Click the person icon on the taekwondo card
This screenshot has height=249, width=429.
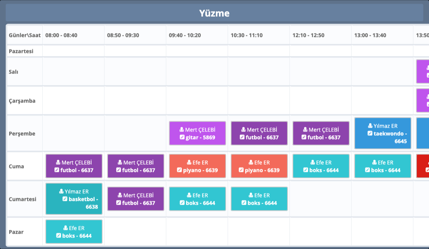pos(370,126)
